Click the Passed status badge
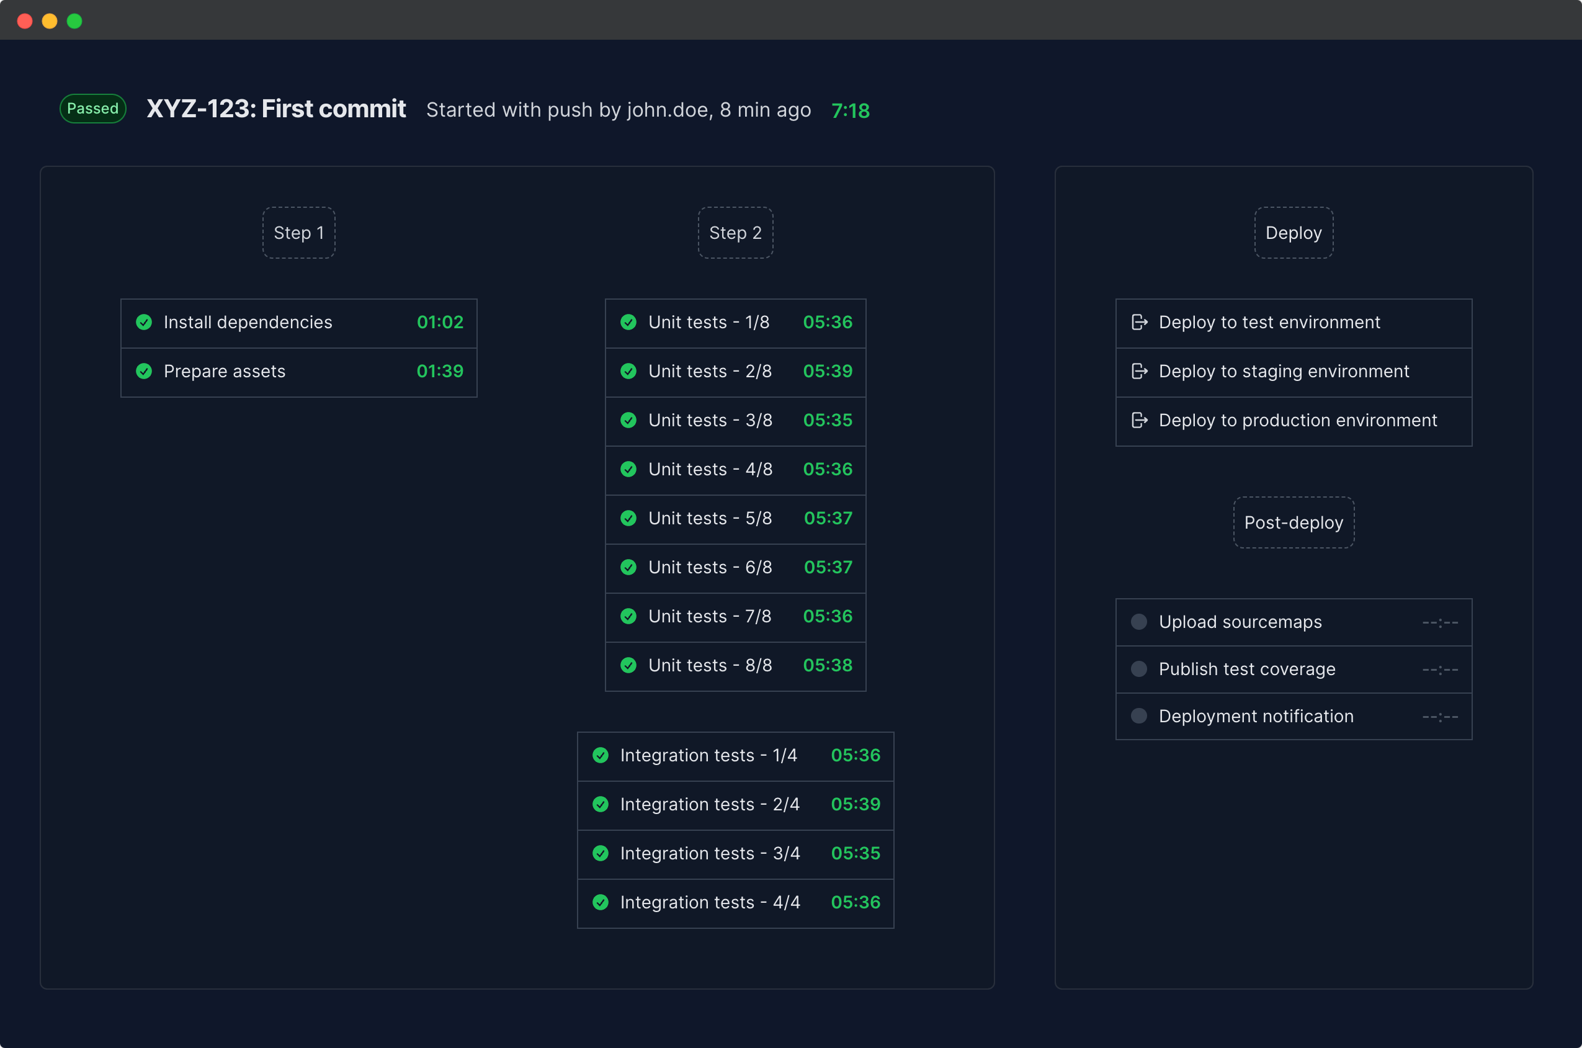The height and width of the screenshot is (1048, 1582). [x=92, y=109]
